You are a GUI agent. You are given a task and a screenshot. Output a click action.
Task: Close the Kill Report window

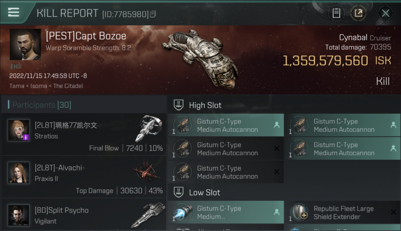385,13
